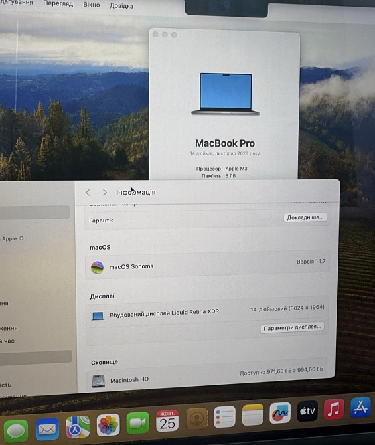Click the Докладніше… warranty button
This screenshot has width=375, height=445.
tap(305, 217)
